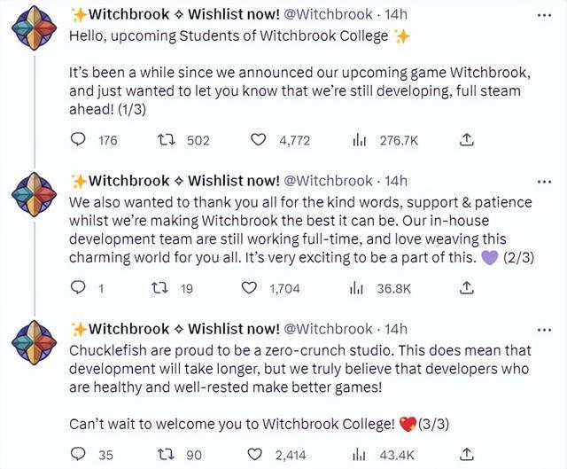Like the third tweet with 2,414 likes
The height and width of the screenshot is (469, 567).
pyautogui.click(x=259, y=454)
